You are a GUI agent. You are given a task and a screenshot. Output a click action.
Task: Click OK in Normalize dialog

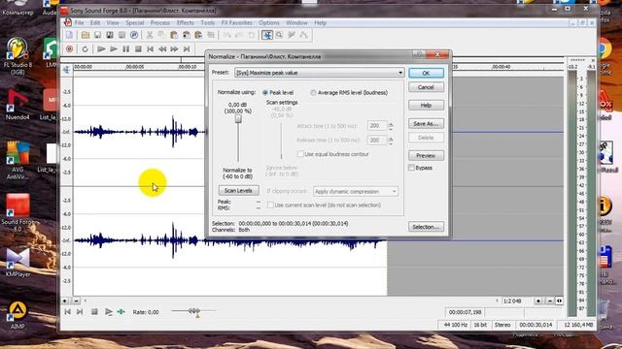click(x=426, y=74)
